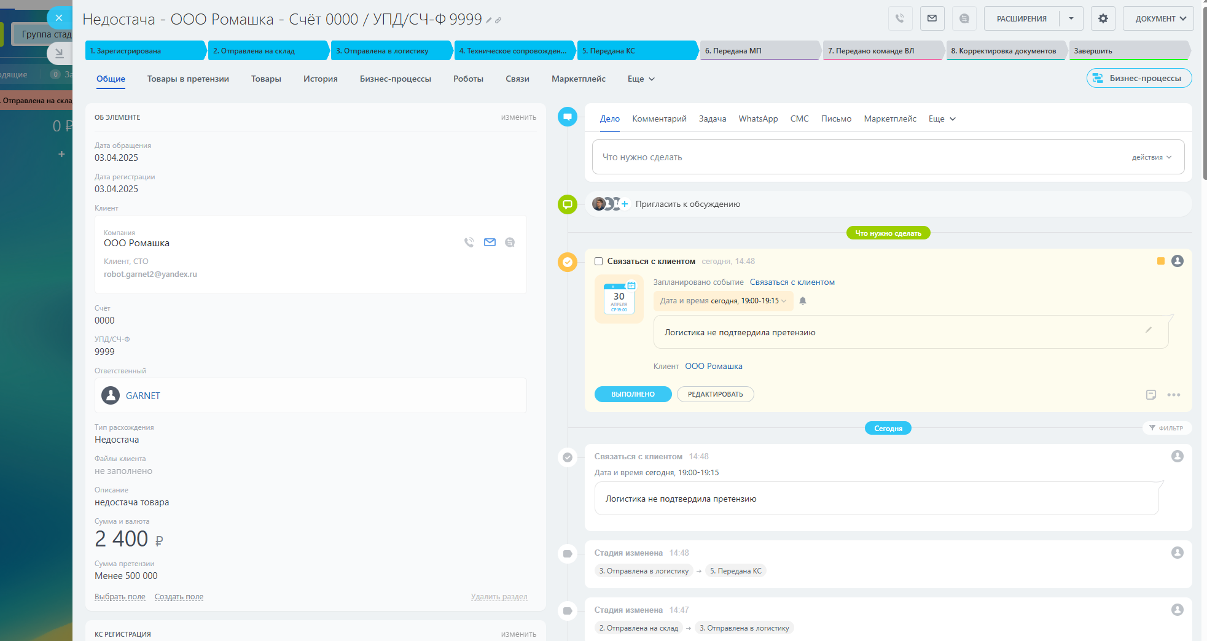The width and height of the screenshot is (1207, 641).
Task: Click the note icon beside the ellipsis menu
Action: point(1151,395)
